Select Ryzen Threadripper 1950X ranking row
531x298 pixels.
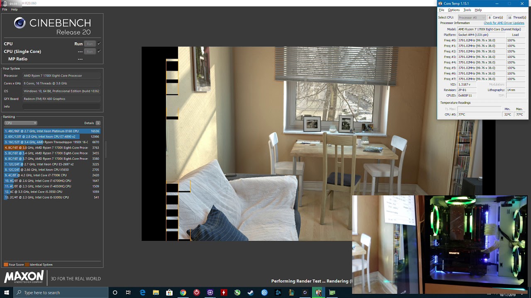coord(52,142)
